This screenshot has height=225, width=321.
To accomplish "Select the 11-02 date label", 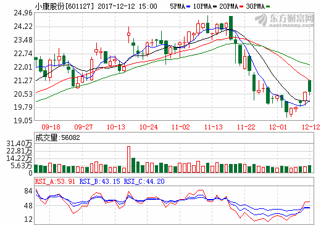I will (181, 127).
